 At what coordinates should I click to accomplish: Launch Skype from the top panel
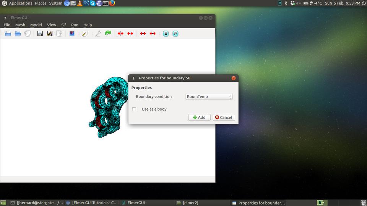[93, 3]
